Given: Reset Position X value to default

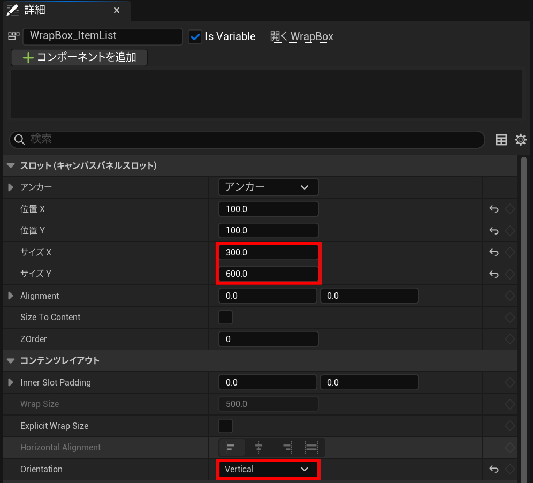Looking at the screenshot, I should point(494,209).
